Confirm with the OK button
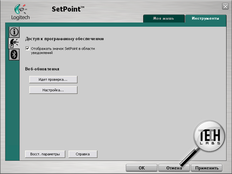This screenshot has height=174, width=232. coord(142,168)
